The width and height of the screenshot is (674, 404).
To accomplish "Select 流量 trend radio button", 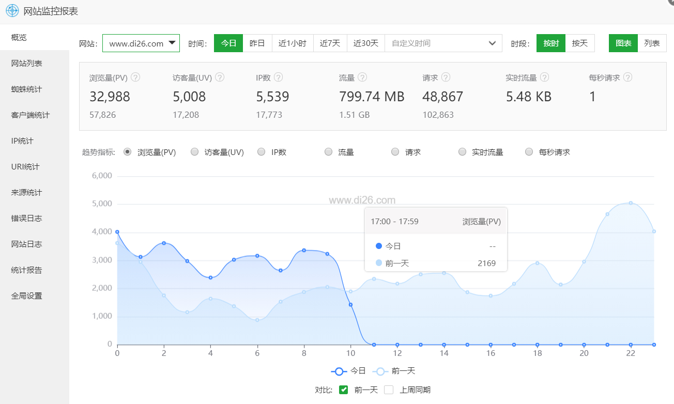I will (x=328, y=152).
